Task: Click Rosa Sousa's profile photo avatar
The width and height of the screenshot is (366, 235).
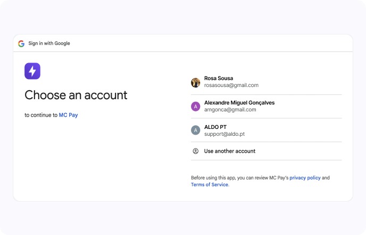Action: (195, 82)
